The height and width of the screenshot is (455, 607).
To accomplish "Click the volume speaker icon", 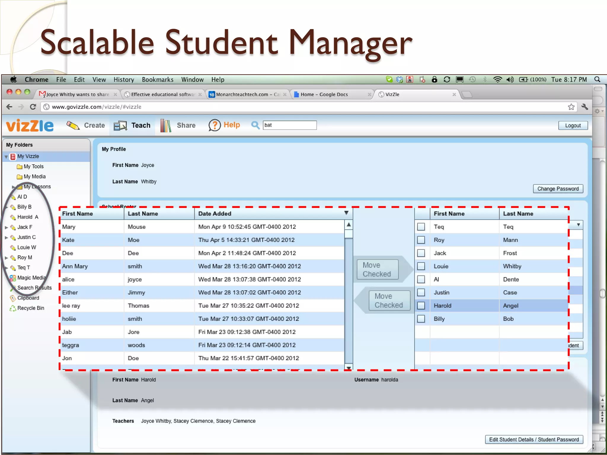I will 510,79.
